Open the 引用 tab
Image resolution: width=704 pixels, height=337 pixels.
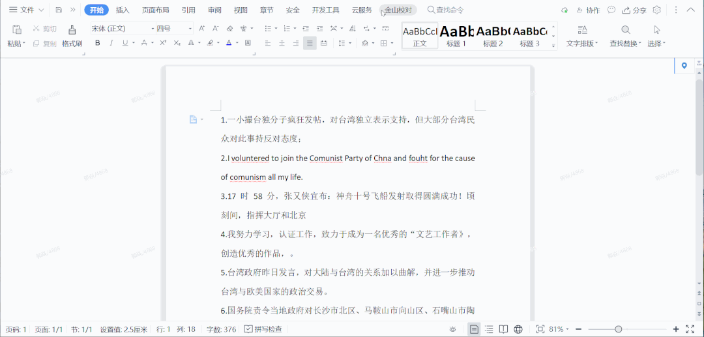tap(188, 10)
